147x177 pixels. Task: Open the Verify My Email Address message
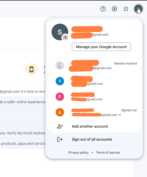pos(23,133)
